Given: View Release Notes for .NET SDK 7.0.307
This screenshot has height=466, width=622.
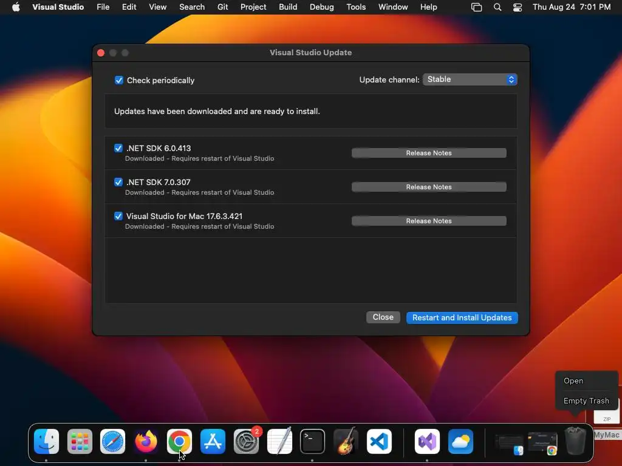Looking at the screenshot, I should (429, 187).
